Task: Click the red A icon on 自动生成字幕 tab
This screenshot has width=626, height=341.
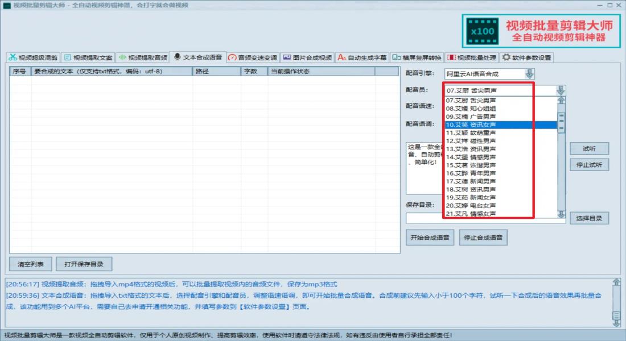Action: [x=341, y=57]
